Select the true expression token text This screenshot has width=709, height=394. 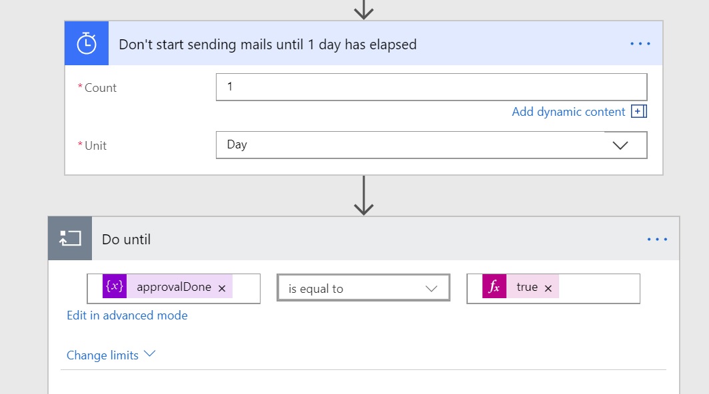click(x=526, y=288)
